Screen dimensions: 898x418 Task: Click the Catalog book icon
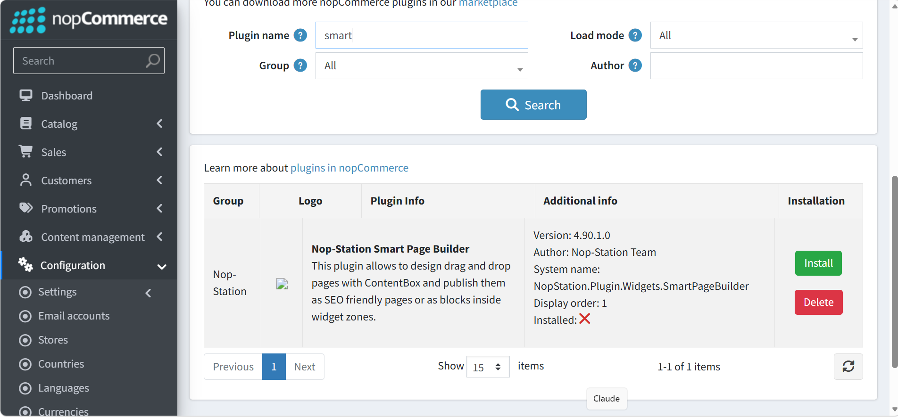click(x=26, y=123)
